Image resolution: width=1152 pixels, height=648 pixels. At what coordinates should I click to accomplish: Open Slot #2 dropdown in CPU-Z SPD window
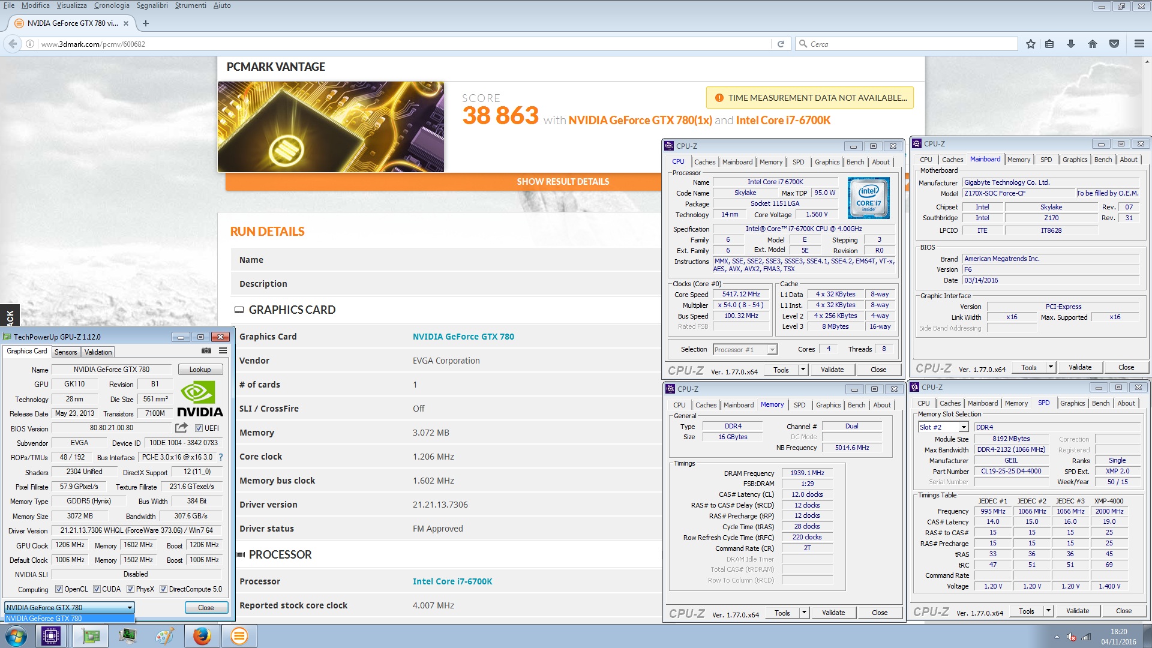tap(943, 427)
